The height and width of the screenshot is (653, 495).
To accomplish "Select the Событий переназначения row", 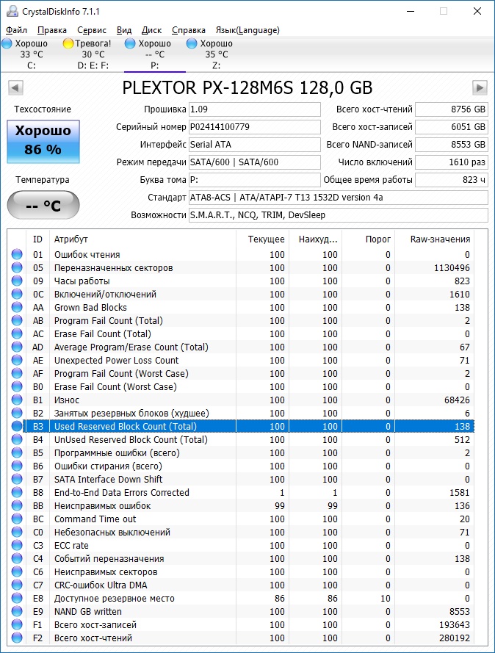I will point(242,558).
